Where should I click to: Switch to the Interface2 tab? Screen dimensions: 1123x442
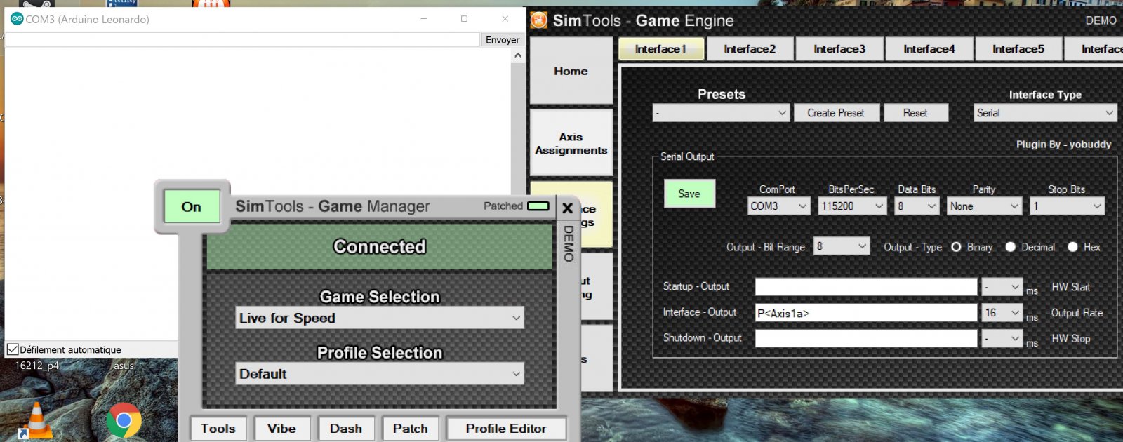coord(750,49)
